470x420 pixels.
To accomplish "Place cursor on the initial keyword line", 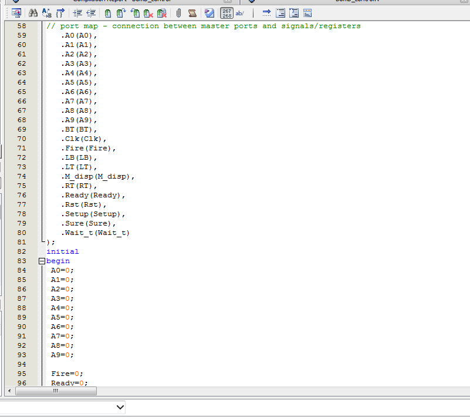I will click(63, 251).
